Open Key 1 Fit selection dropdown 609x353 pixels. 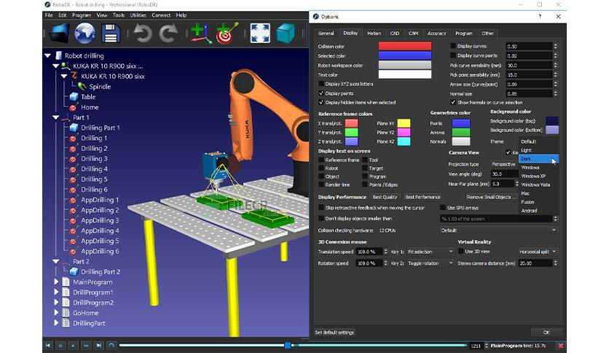click(430, 252)
